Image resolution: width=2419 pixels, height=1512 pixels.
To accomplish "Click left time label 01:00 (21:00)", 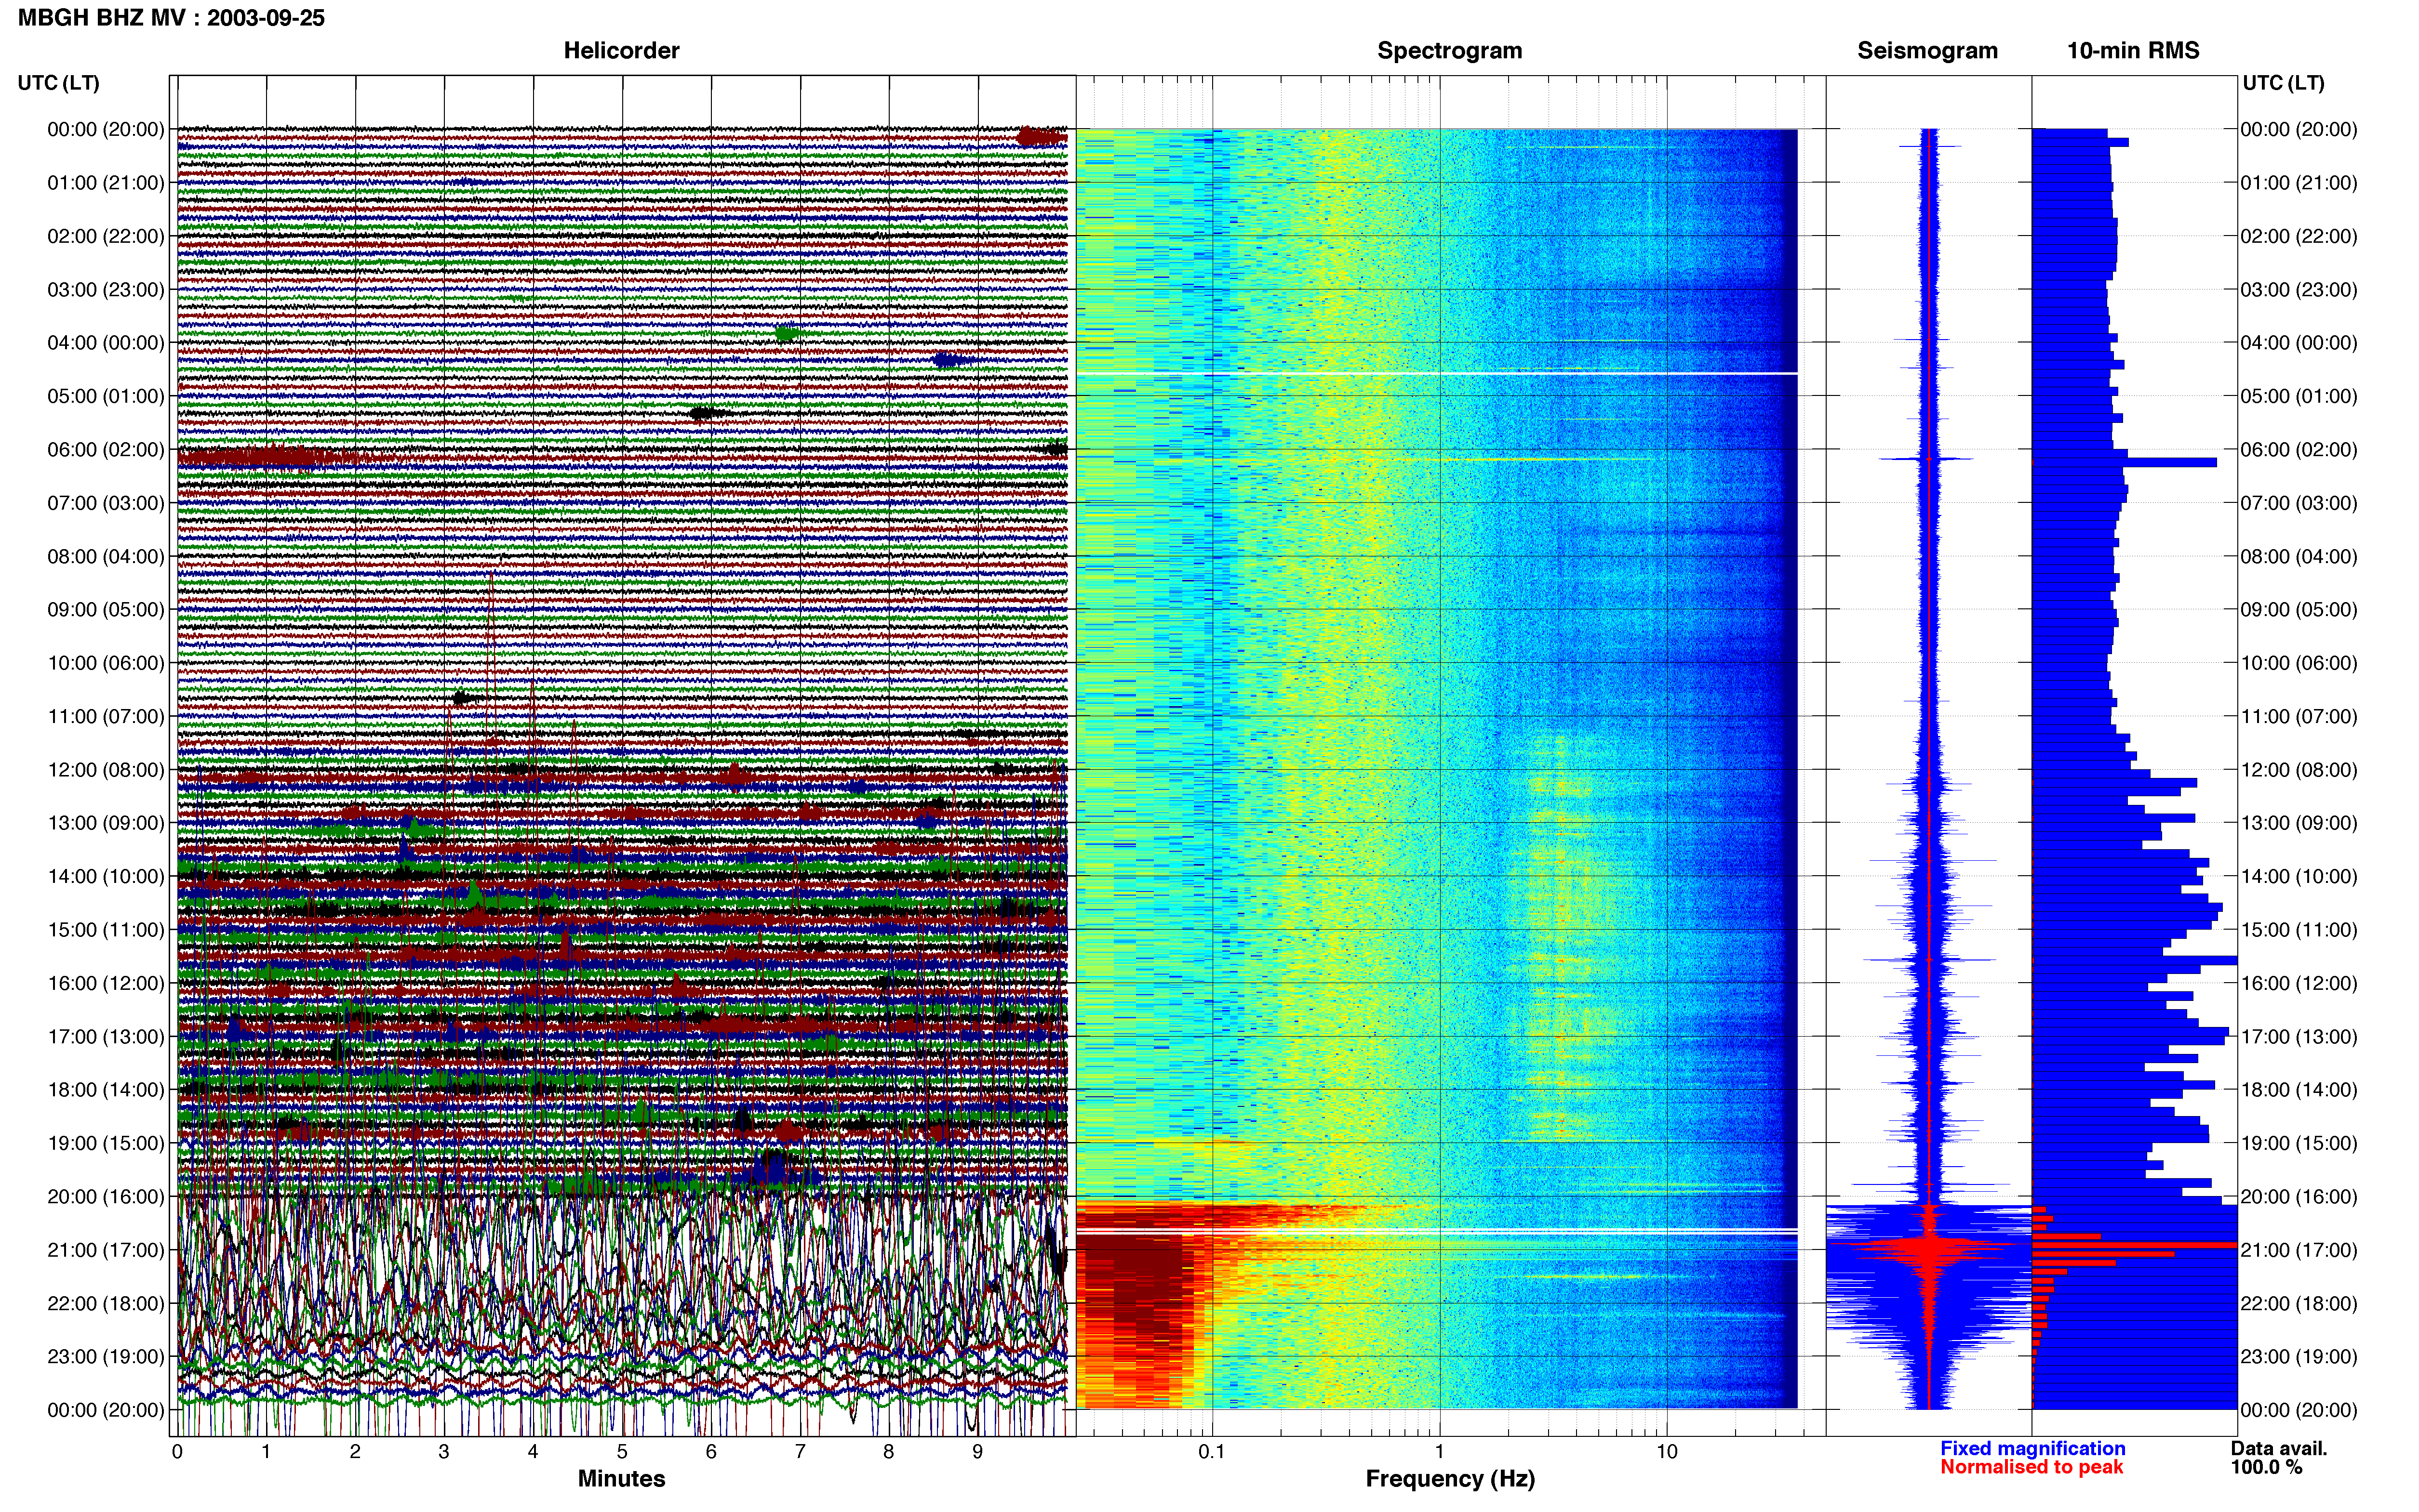I will pos(106,183).
